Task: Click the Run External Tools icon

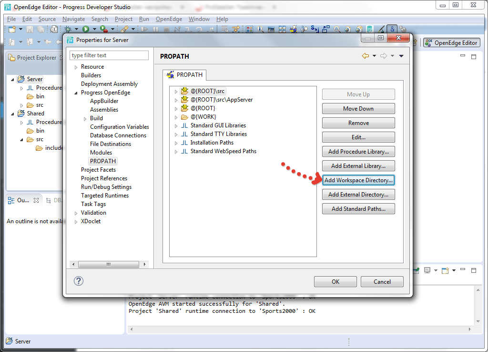Action: (104, 29)
